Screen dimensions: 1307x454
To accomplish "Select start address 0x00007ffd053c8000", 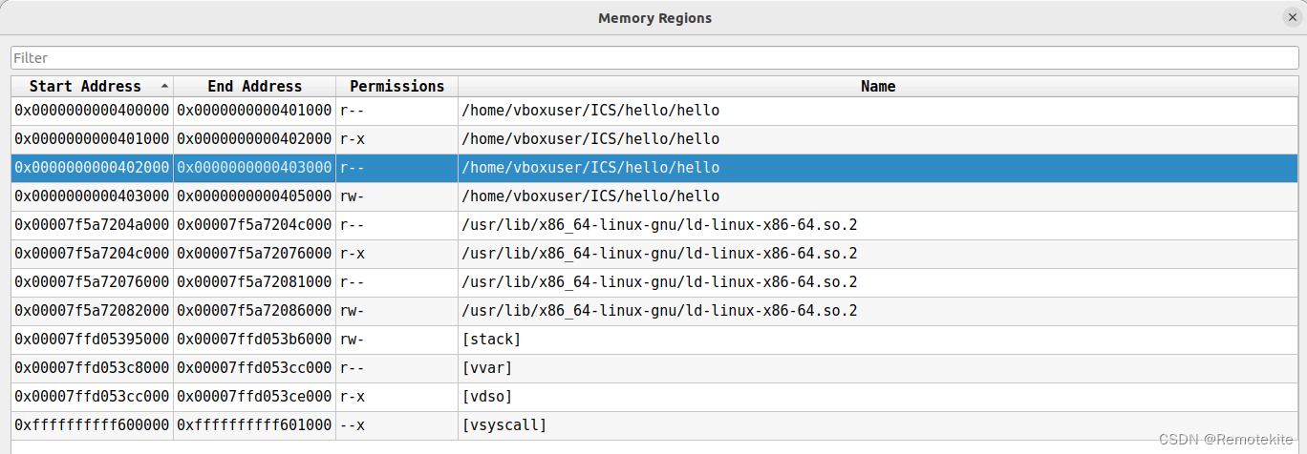I will 92,368.
